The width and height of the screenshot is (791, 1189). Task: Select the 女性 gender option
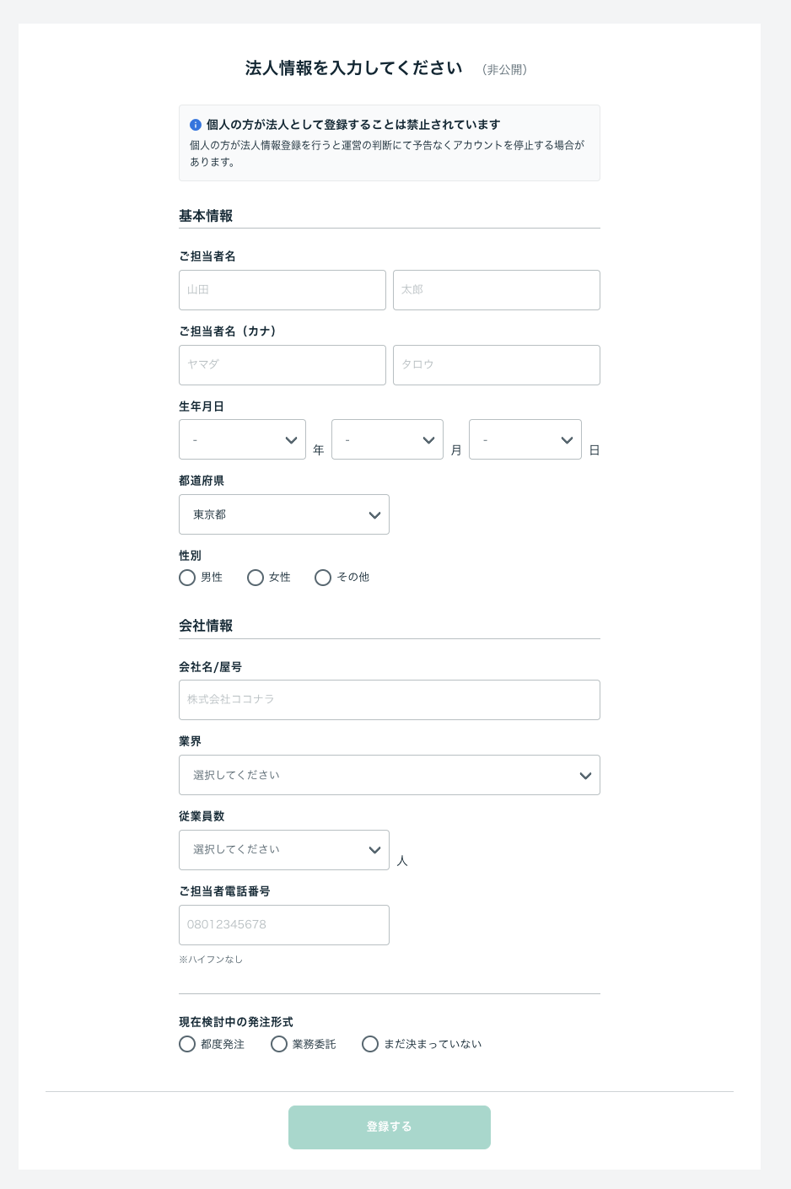tap(256, 578)
